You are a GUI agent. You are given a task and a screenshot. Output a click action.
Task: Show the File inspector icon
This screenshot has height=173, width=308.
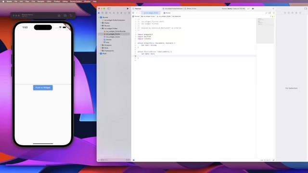285,13
